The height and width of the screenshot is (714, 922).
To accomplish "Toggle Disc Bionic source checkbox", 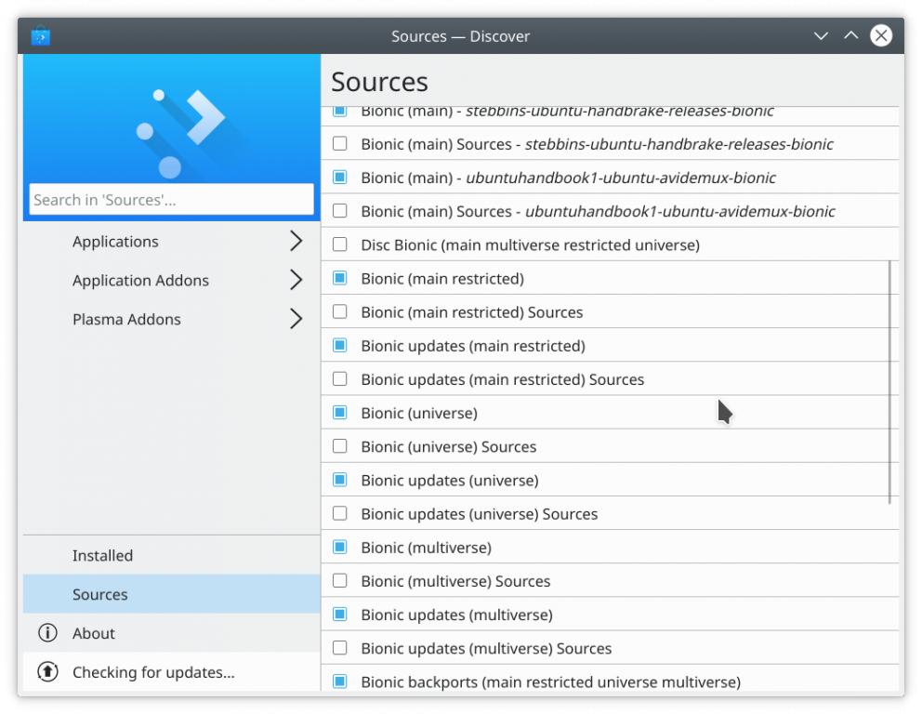I will click(340, 245).
